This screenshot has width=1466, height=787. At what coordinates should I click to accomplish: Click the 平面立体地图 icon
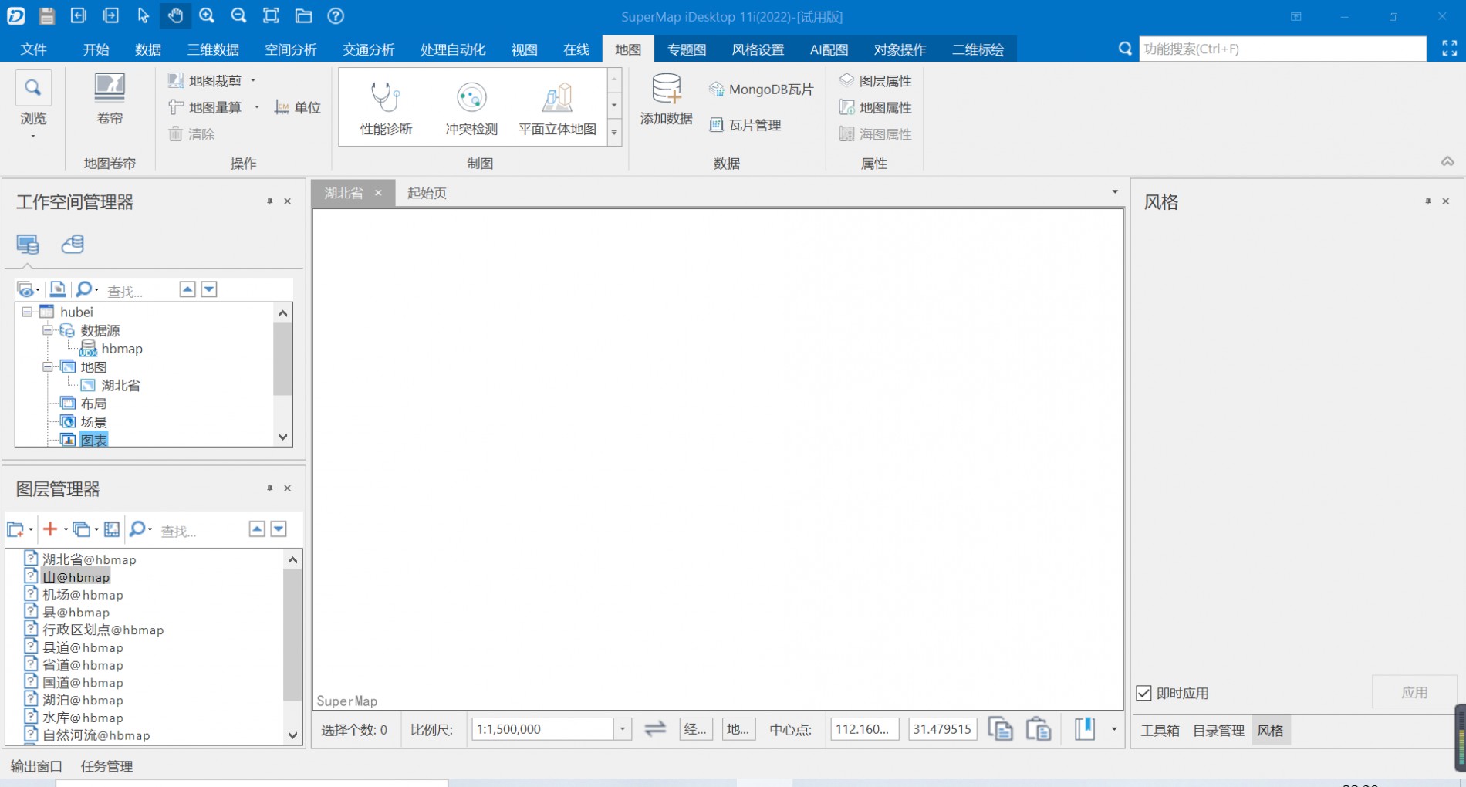pyautogui.click(x=557, y=97)
